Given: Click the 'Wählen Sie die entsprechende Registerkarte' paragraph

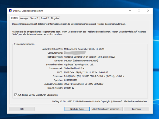Looking at the screenshot, I should click(x=79, y=33).
